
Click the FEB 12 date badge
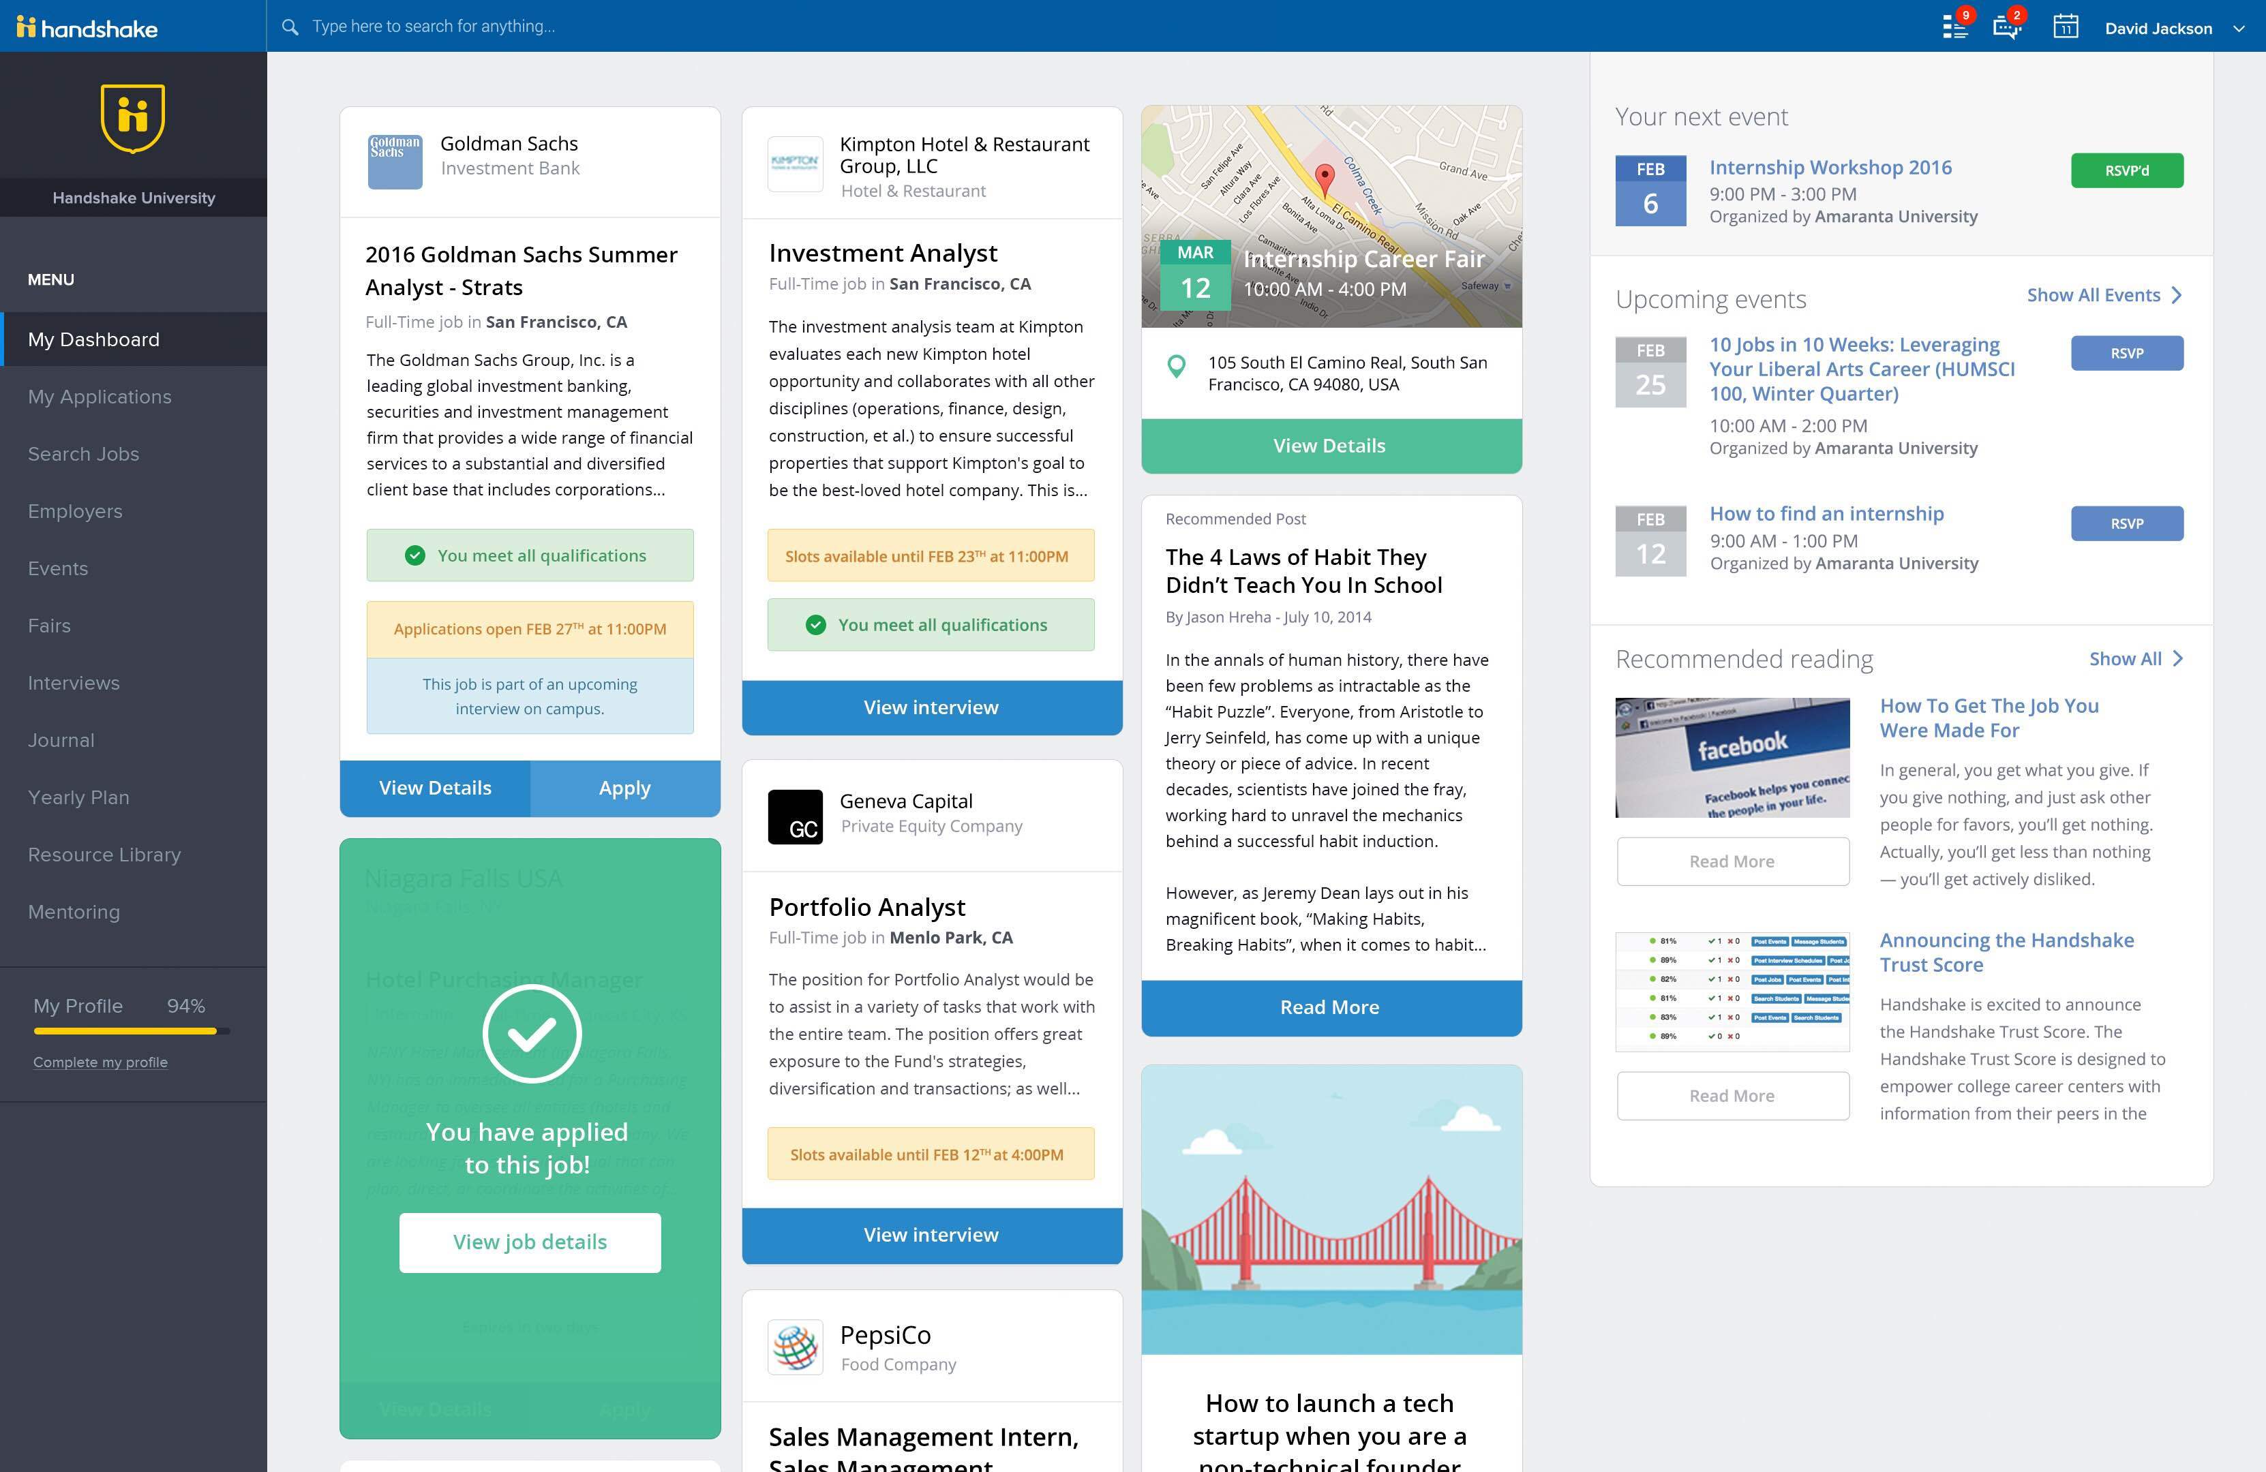click(x=1650, y=541)
